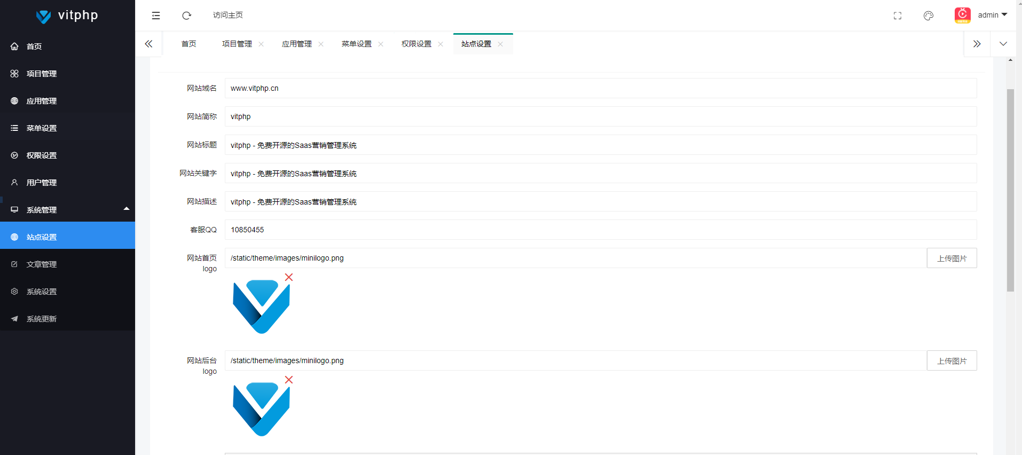Switch to the 项目管理 tab
The width and height of the screenshot is (1022, 455).
point(237,44)
